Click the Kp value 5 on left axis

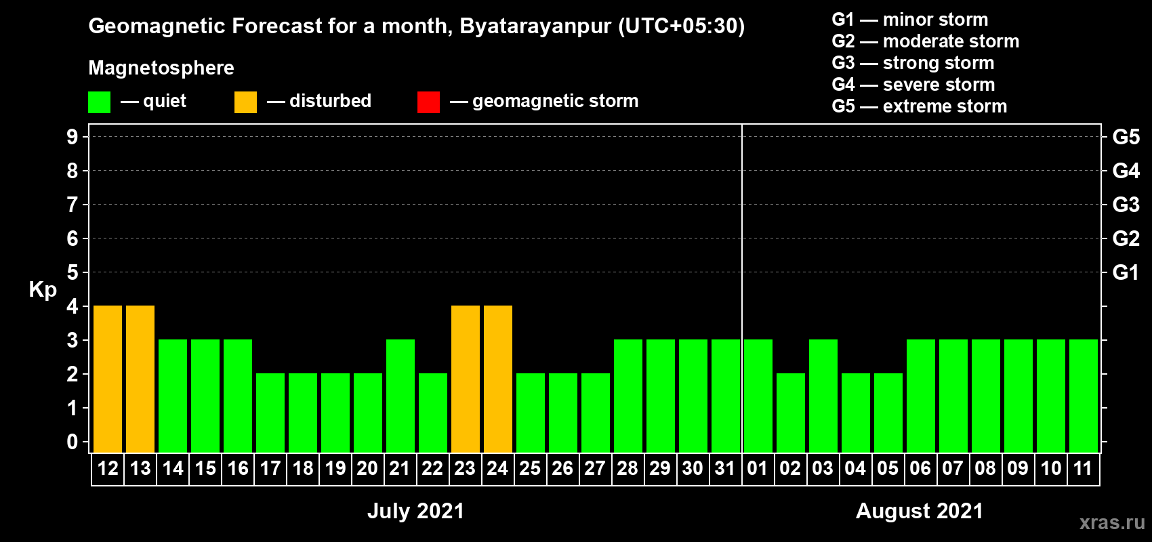tap(73, 272)
